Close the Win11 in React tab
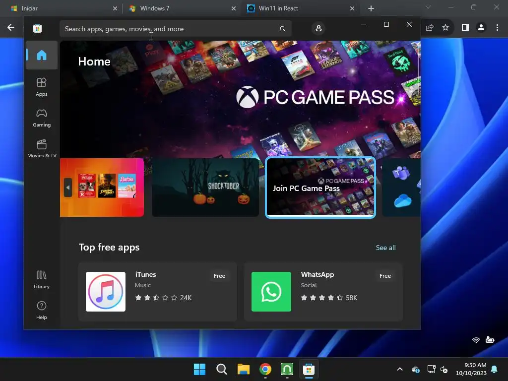This screenshot has height=381, width=508. pos(352,8)
